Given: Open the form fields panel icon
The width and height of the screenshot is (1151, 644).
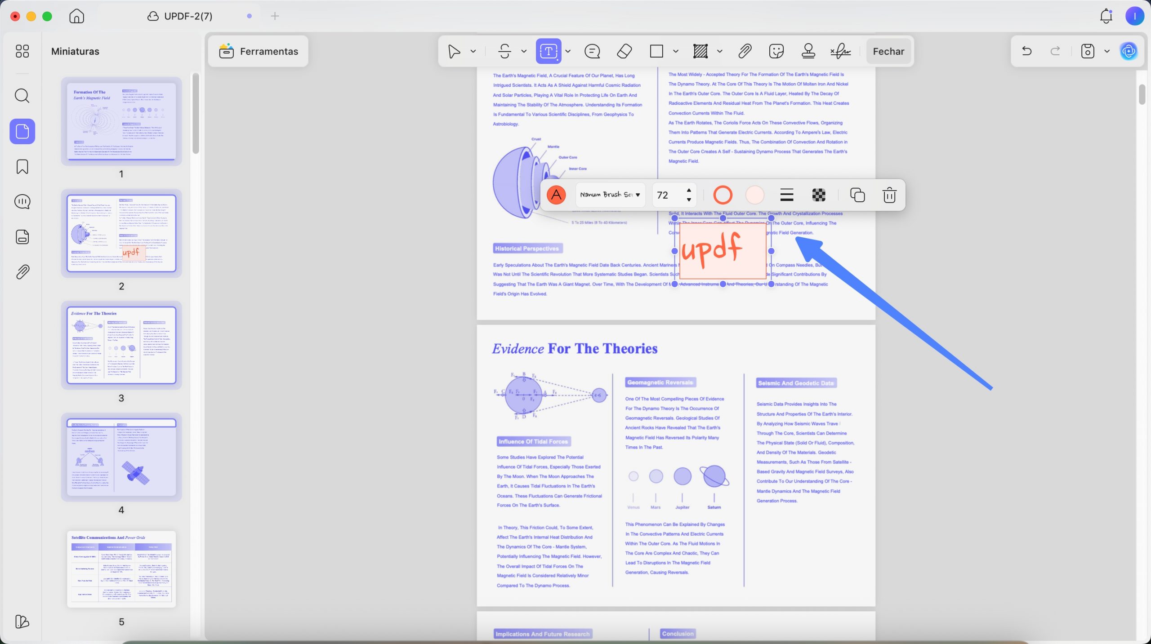Looking at the screenshot, I should click(22, 237).
